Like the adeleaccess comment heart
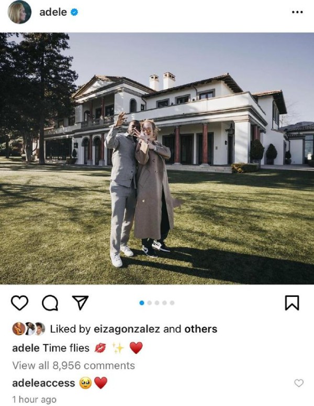 pos(299,383)
